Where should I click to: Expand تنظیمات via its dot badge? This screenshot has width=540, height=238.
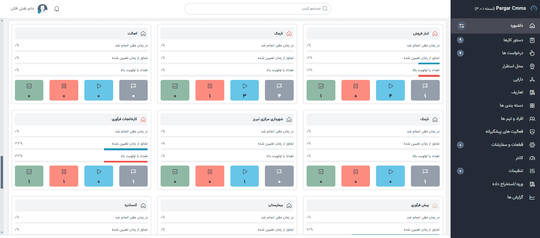(x=460, y=171)
